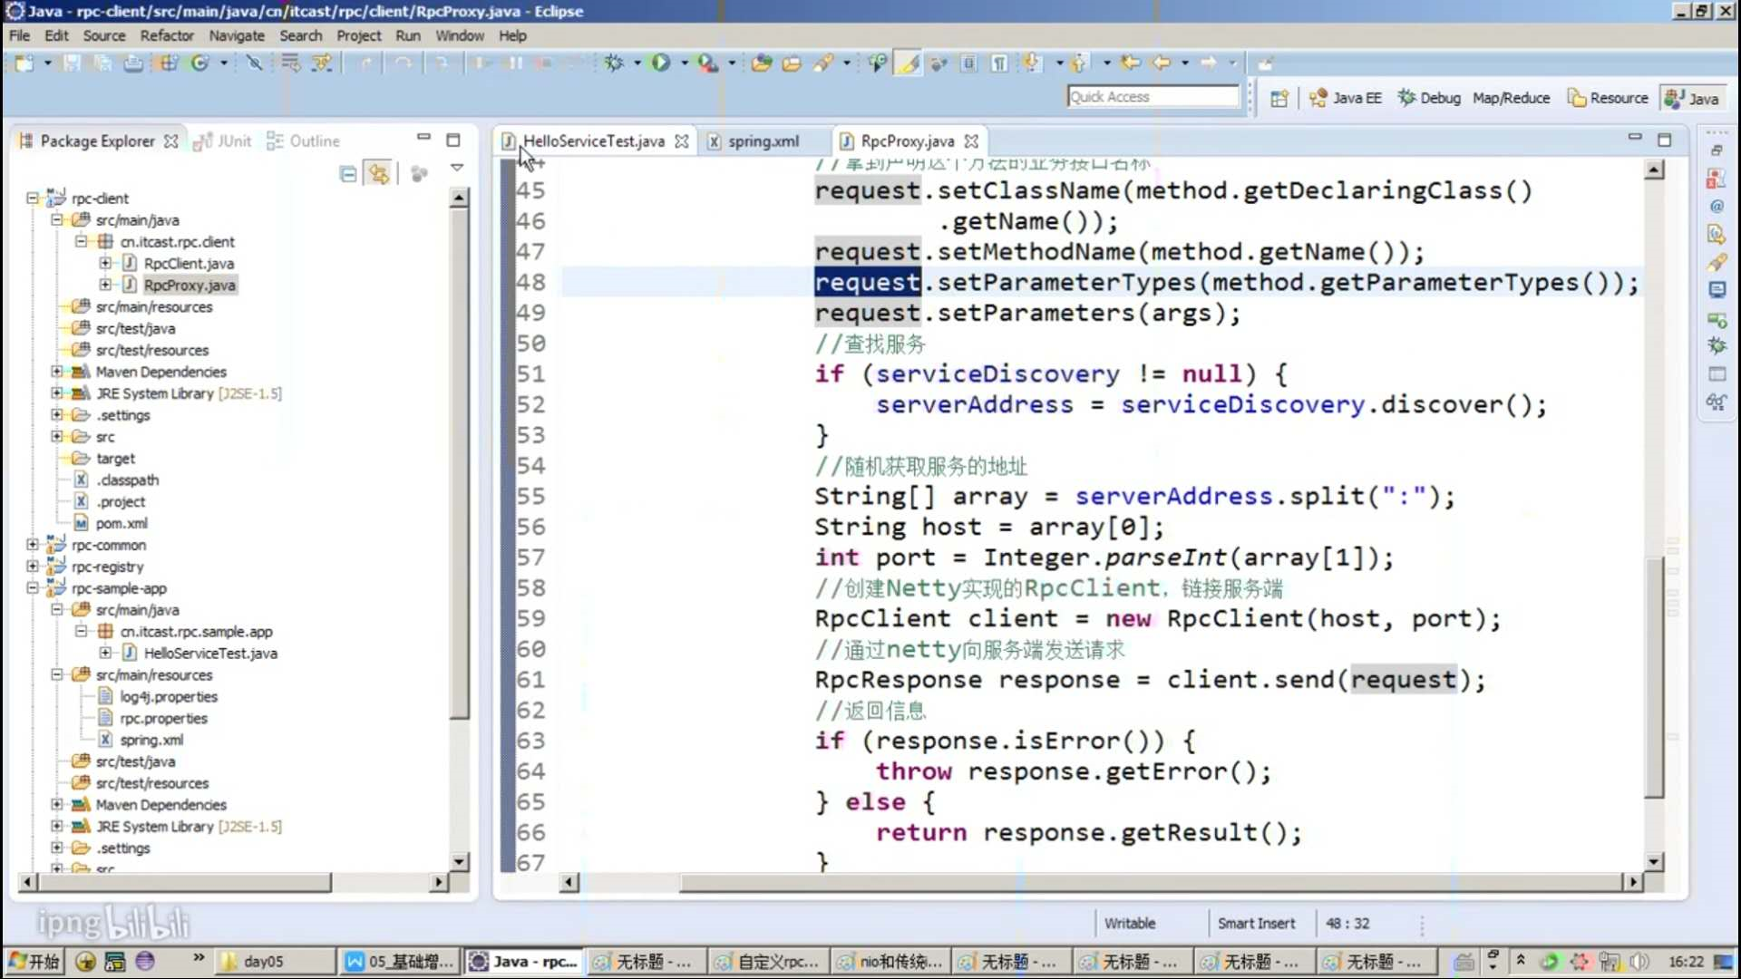1741x979 pixels.
Task: Click the Back navigation arrow icon
Action: coord(1161,63)
